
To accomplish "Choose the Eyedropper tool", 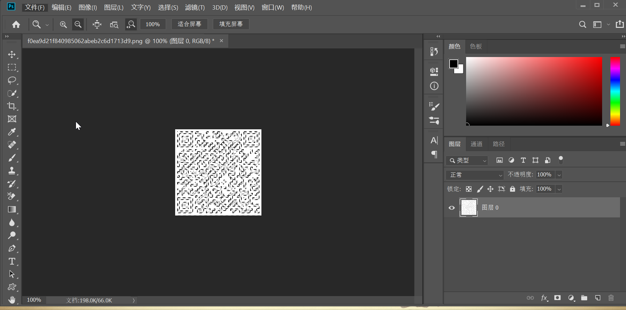I will point(12,132).
